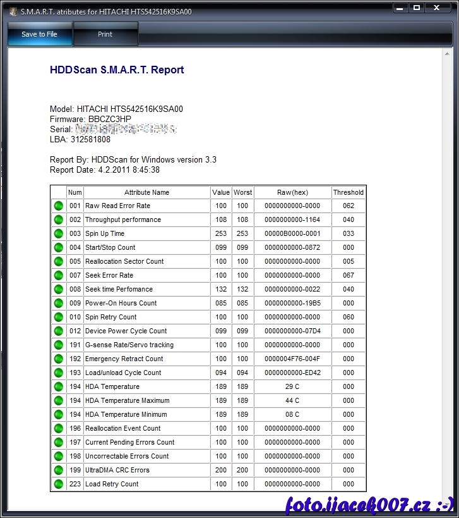Click status icon for Load Retry Count
The width and height of the screenshot is (459, 518).
[x=58, y=484]
